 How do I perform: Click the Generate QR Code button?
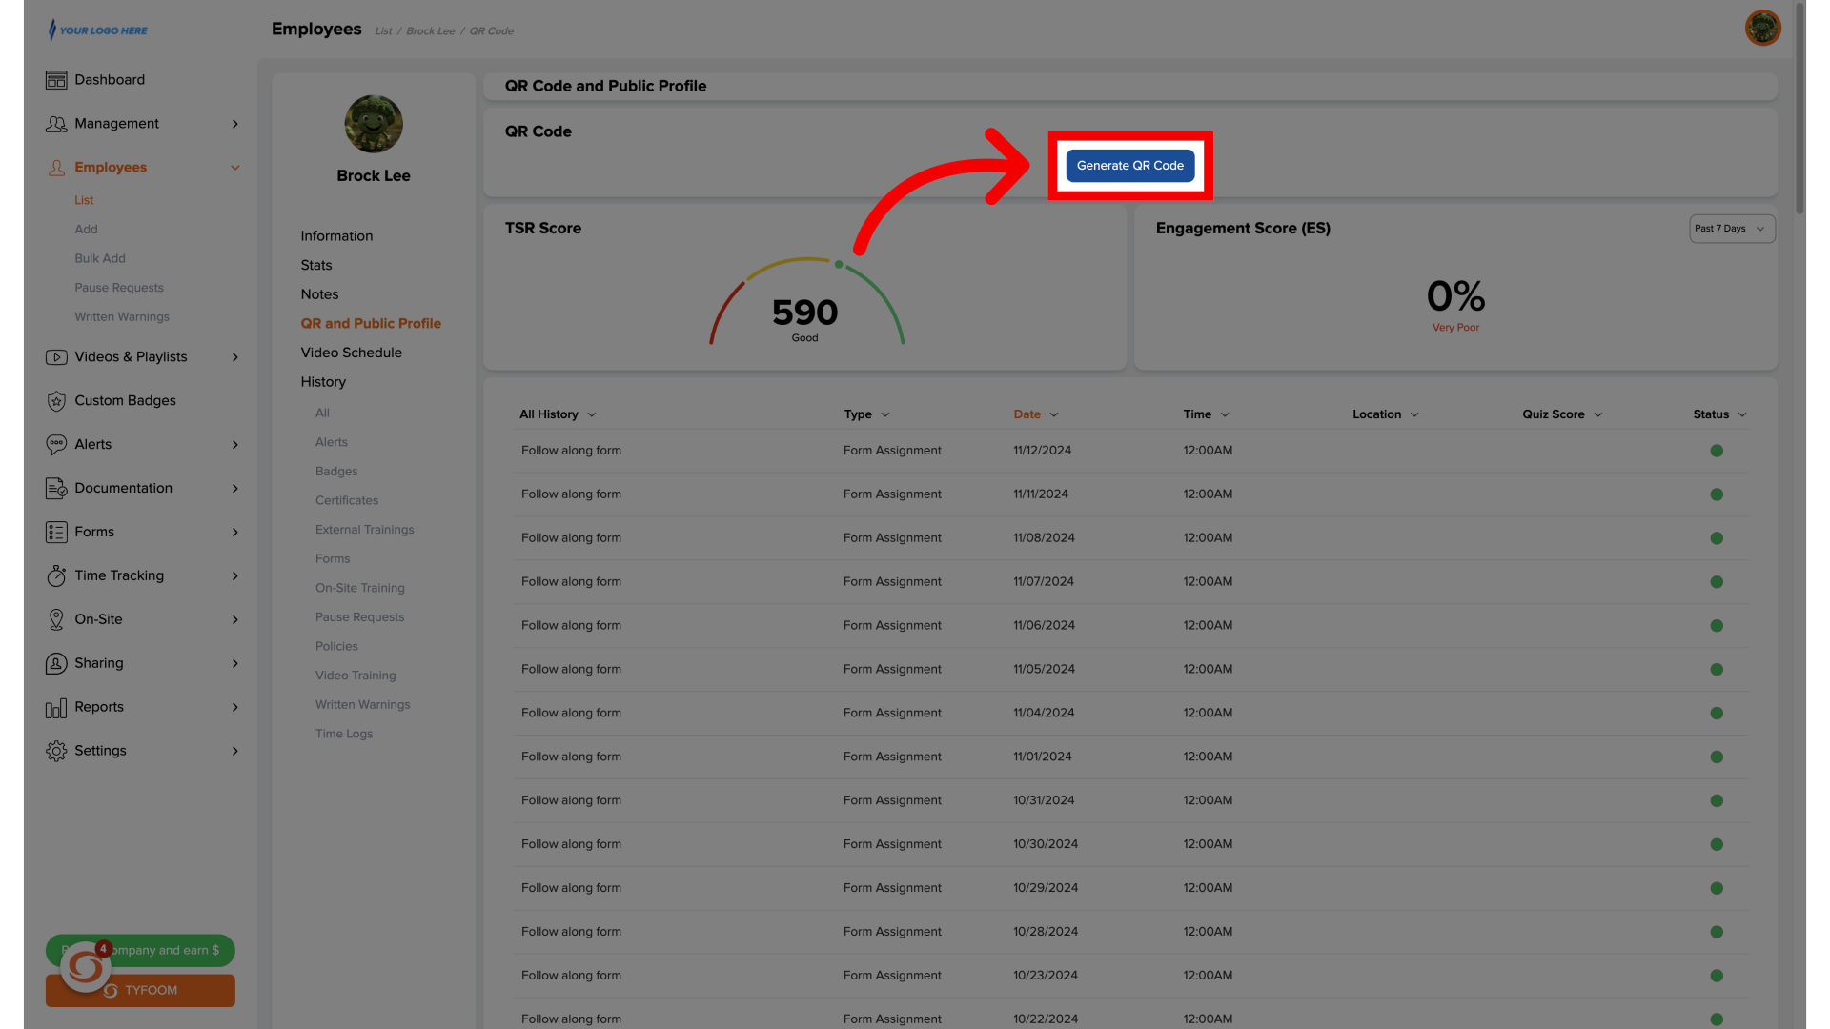[x=1129, y=165]
